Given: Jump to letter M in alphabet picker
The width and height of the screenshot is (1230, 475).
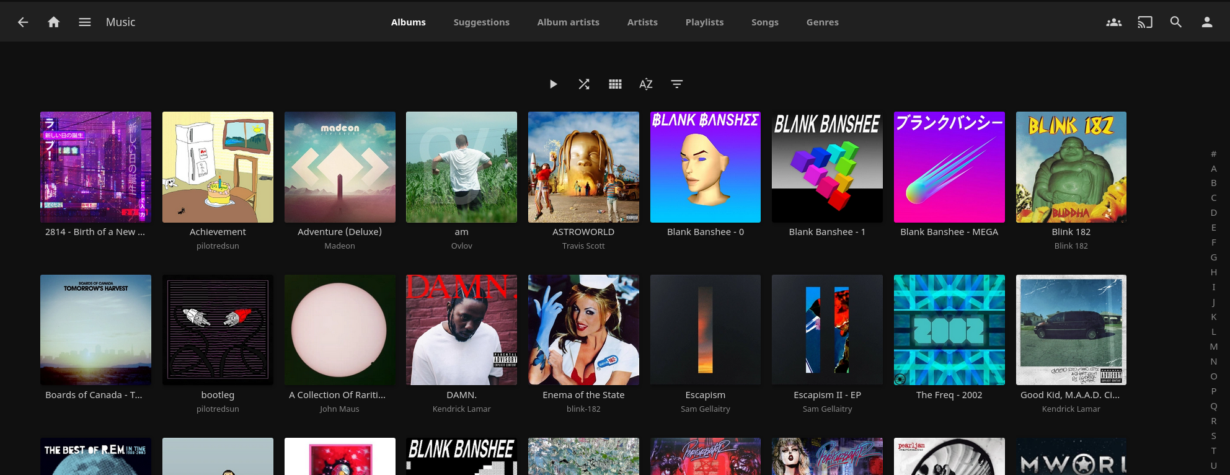Looking at the screenshot, I should point(1214,347).
